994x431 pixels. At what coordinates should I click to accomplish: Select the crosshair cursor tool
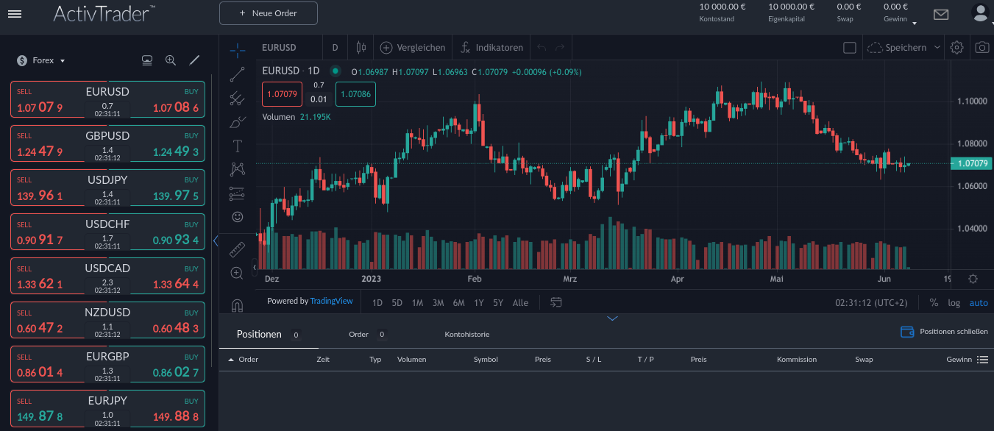[x=237, y=50]
